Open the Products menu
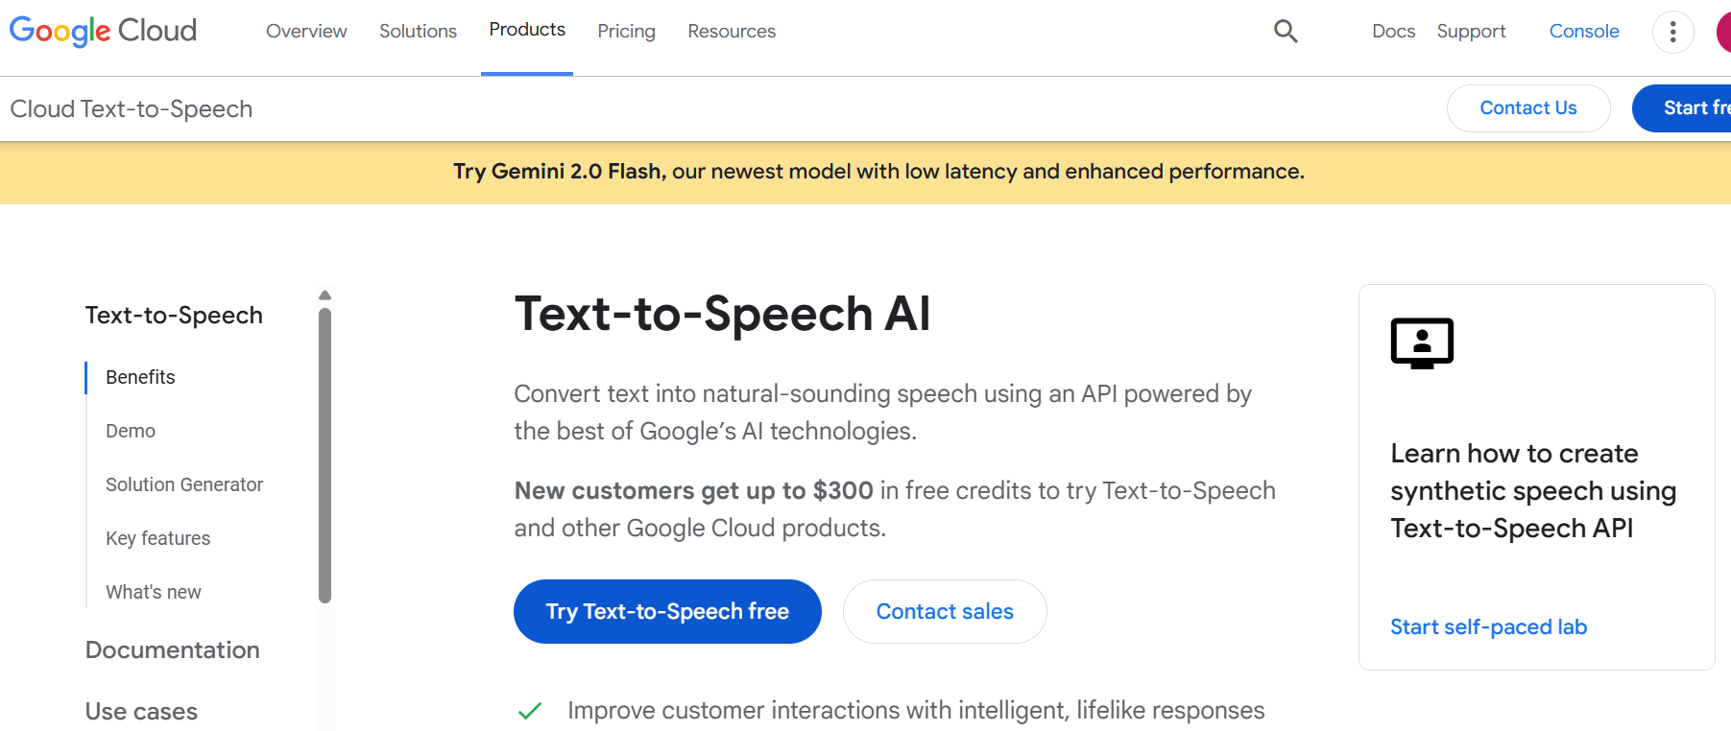Image resolution: width=1731 pixels, height=731 pixels. click(x=527, y=30)
